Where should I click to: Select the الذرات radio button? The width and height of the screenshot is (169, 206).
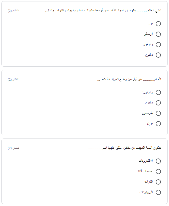158,182
